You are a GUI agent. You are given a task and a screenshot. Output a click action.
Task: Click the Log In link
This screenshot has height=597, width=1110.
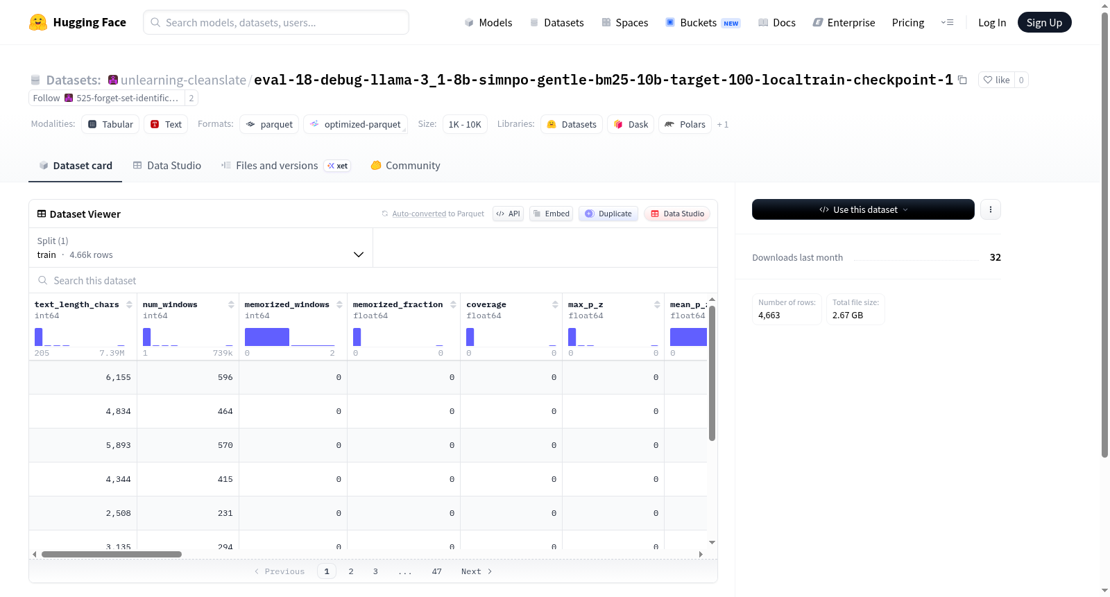(992, 22)
